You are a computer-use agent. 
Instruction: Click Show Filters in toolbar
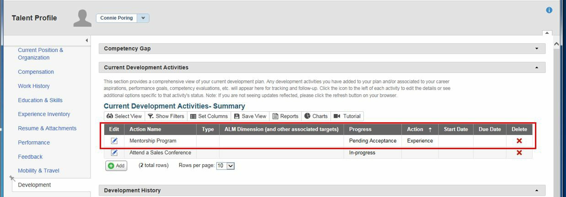[x=166, y=116]
